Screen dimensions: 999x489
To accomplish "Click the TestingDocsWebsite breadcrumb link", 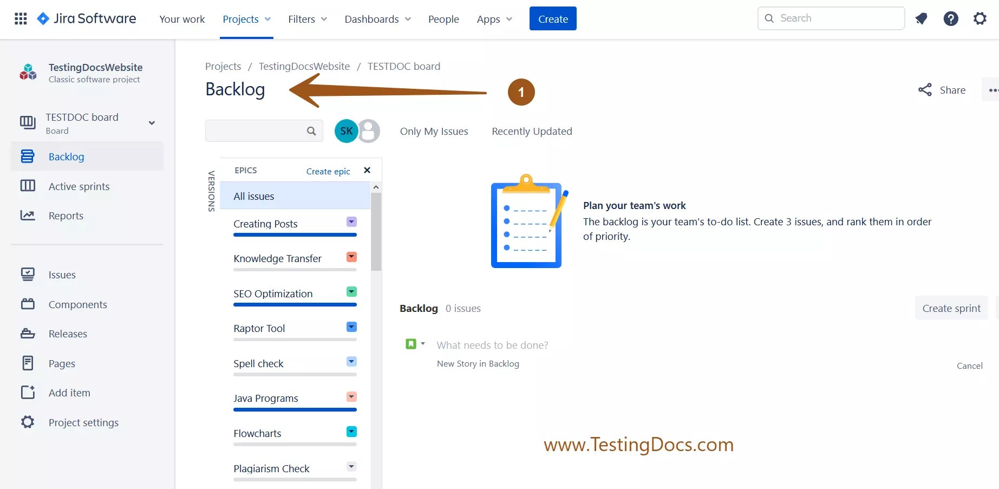I will pos(304,66).
